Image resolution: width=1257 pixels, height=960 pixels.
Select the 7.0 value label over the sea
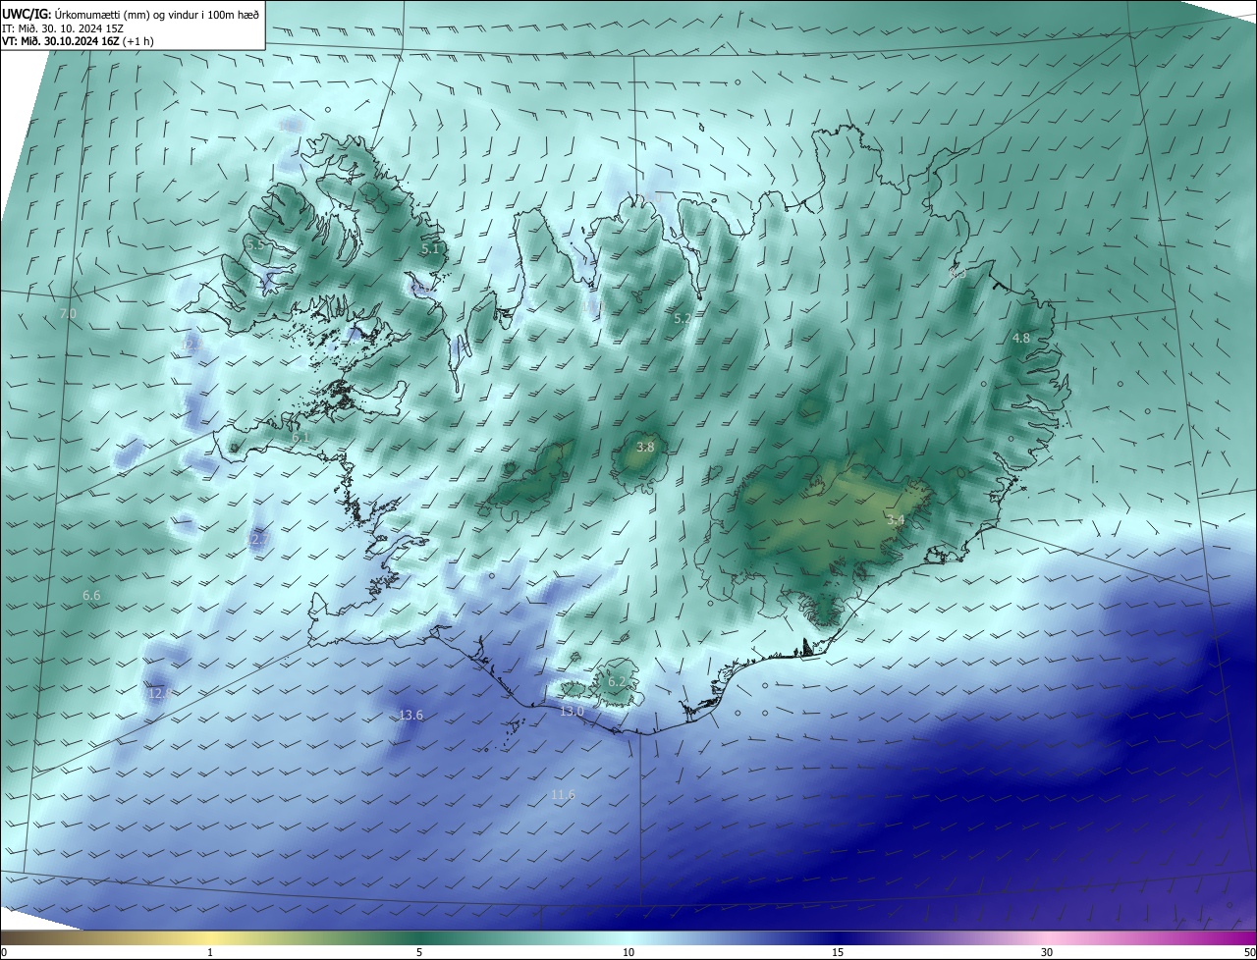click(68, 313)
